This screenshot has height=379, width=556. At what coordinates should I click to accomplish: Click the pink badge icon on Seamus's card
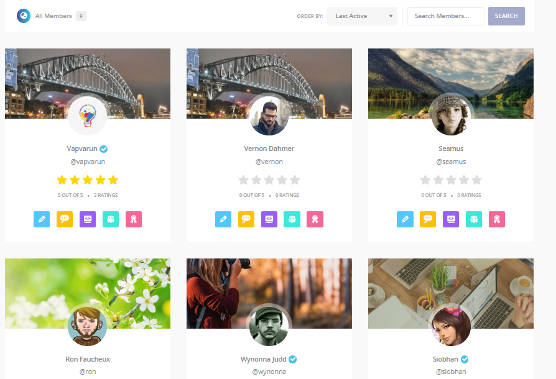pos(497,219)
